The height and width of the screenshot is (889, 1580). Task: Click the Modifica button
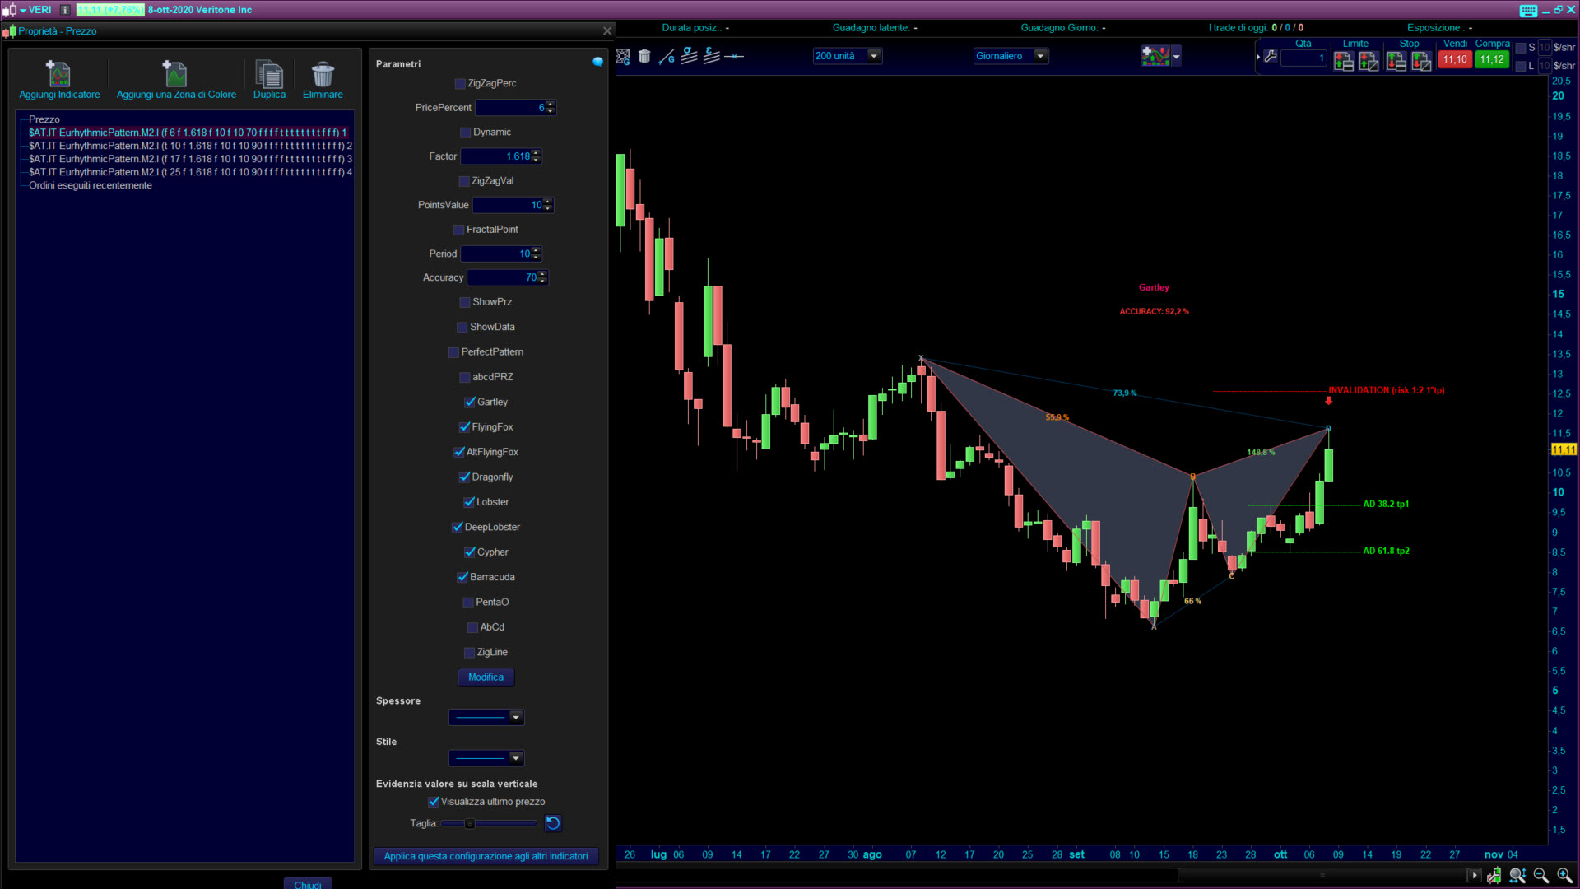(486, 677)
